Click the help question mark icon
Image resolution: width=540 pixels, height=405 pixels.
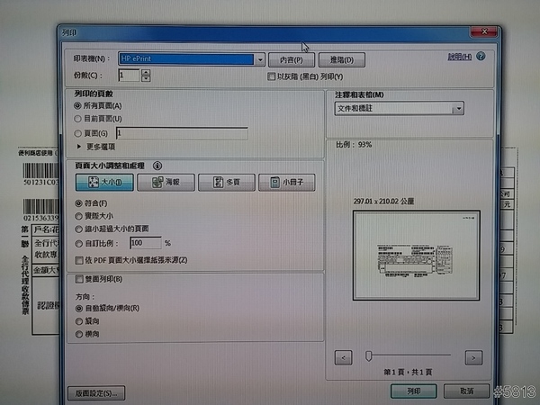(481, 56)
